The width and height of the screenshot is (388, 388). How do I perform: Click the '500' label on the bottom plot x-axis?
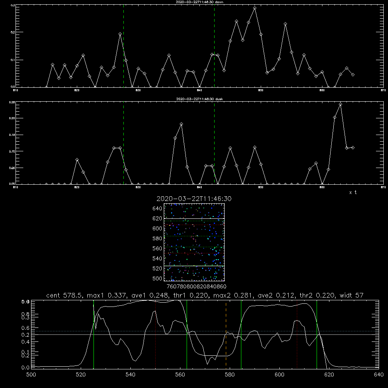(x=31, y=375)
